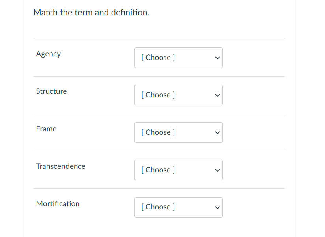Click the chevron arrow in the Structure dropdown

(217, 95)
